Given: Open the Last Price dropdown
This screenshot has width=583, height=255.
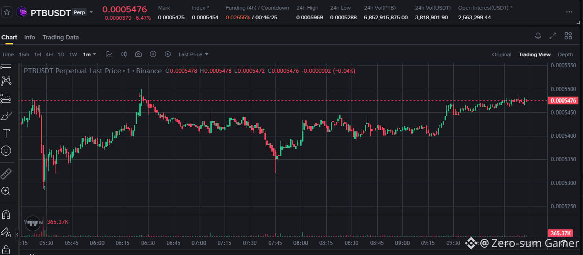Looking at the screenshot, I should click(193, 54).
